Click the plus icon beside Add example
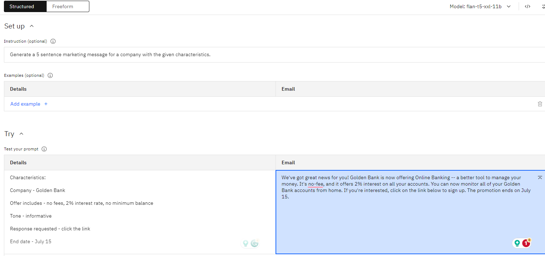Screen dimensions: 545x256 [x=46, y=104]
